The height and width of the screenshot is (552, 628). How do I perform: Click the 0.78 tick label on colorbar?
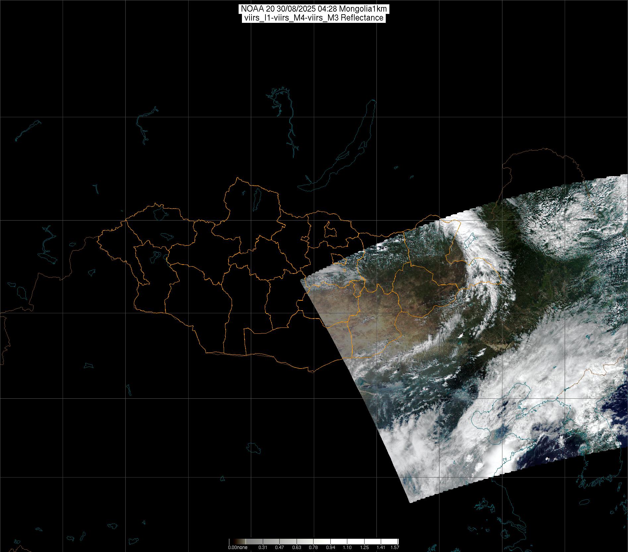[x=313, y=547]
